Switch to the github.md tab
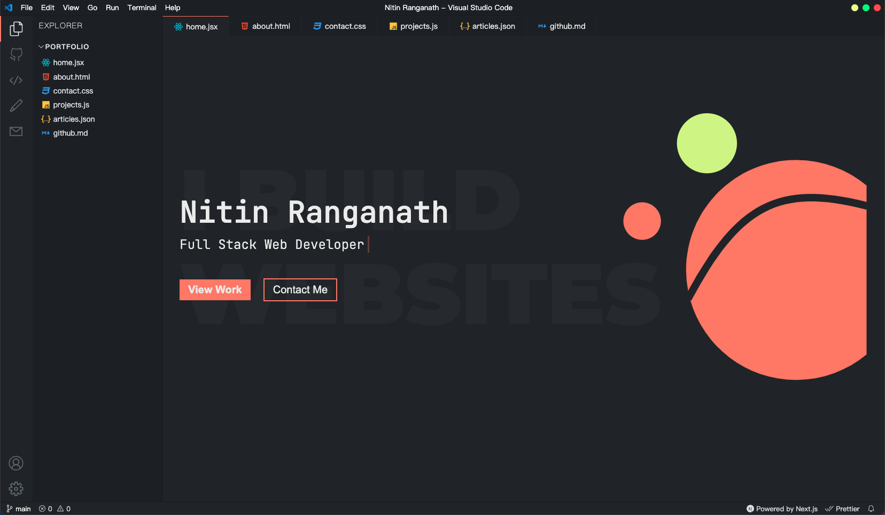 [x=561, y=26]
